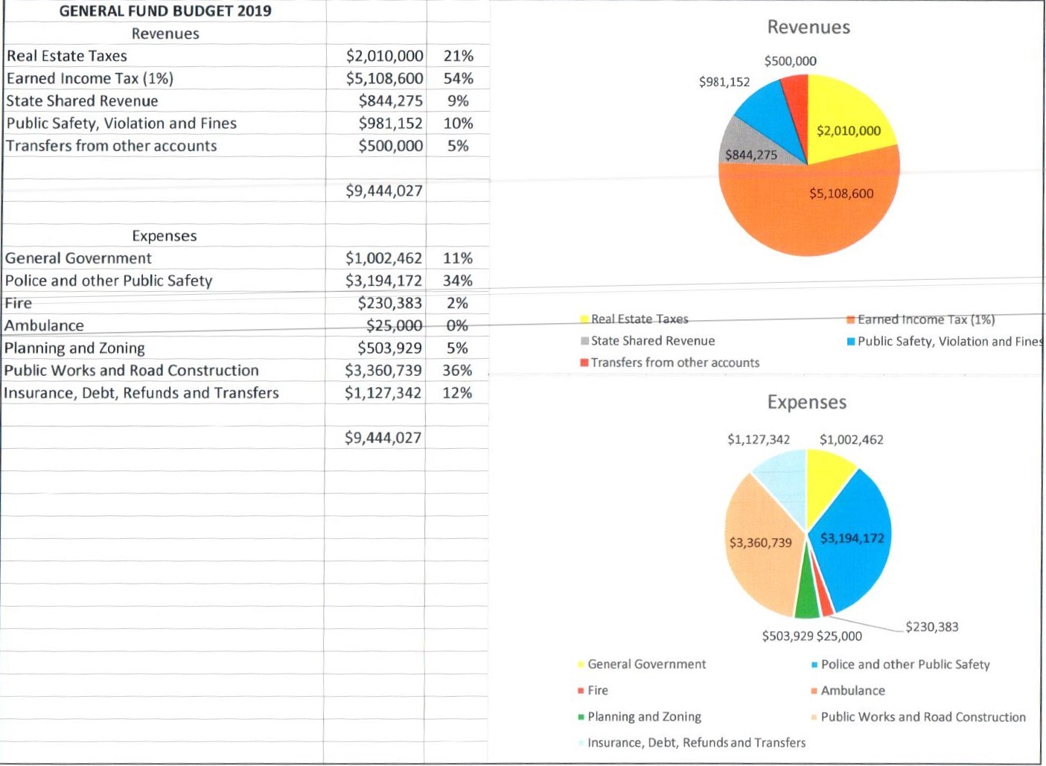Select the Public Works and Road Construction row label
1046x766 pixels.
click(132, 371)
